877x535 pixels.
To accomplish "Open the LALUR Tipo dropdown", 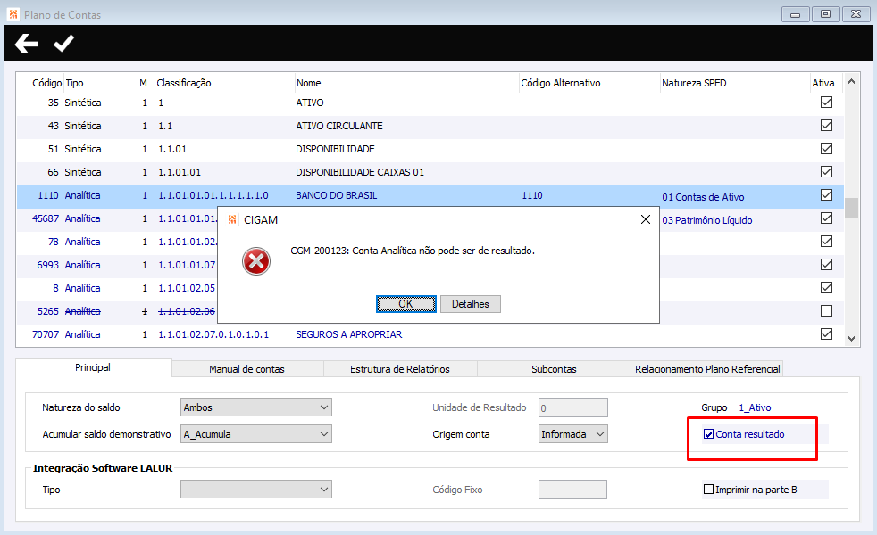I will 256,490.
